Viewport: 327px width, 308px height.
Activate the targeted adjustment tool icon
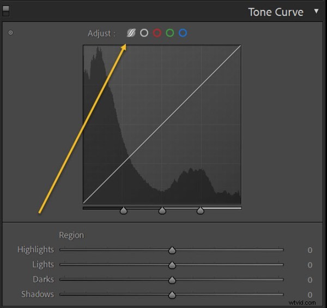click(x=11, y=33)
